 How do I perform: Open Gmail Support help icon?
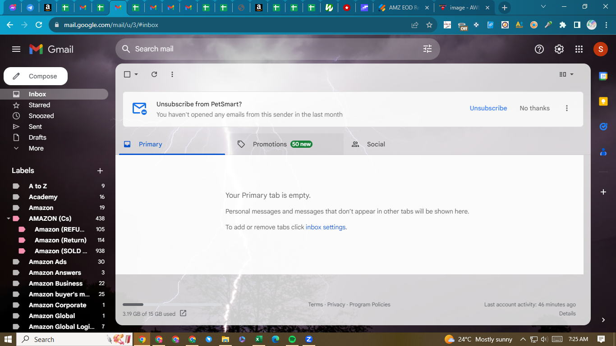539,49
